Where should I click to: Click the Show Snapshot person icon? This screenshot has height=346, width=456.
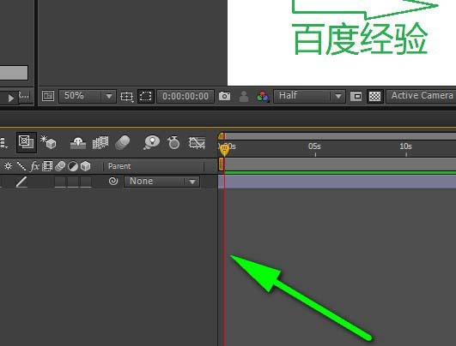[244, 96]
